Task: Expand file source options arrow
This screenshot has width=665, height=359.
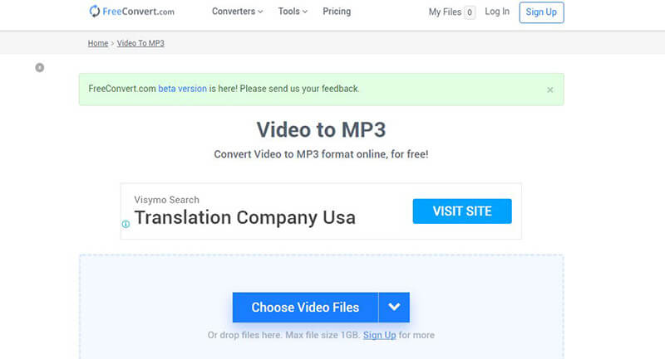Action: pyautogui.click(x=394, y=308)
